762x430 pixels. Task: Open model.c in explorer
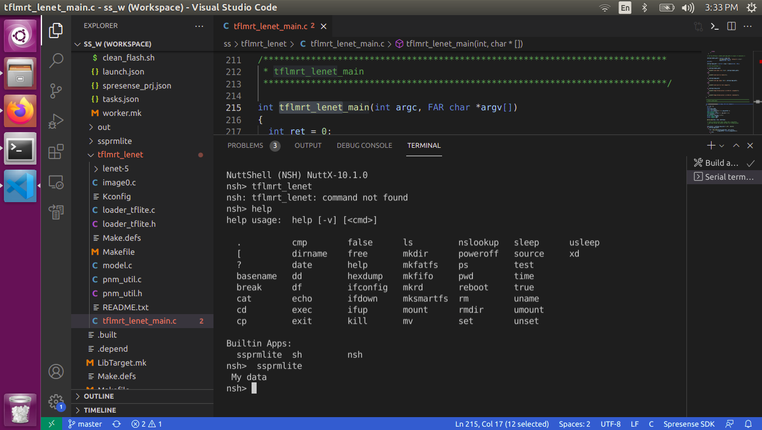pos(142,265)
